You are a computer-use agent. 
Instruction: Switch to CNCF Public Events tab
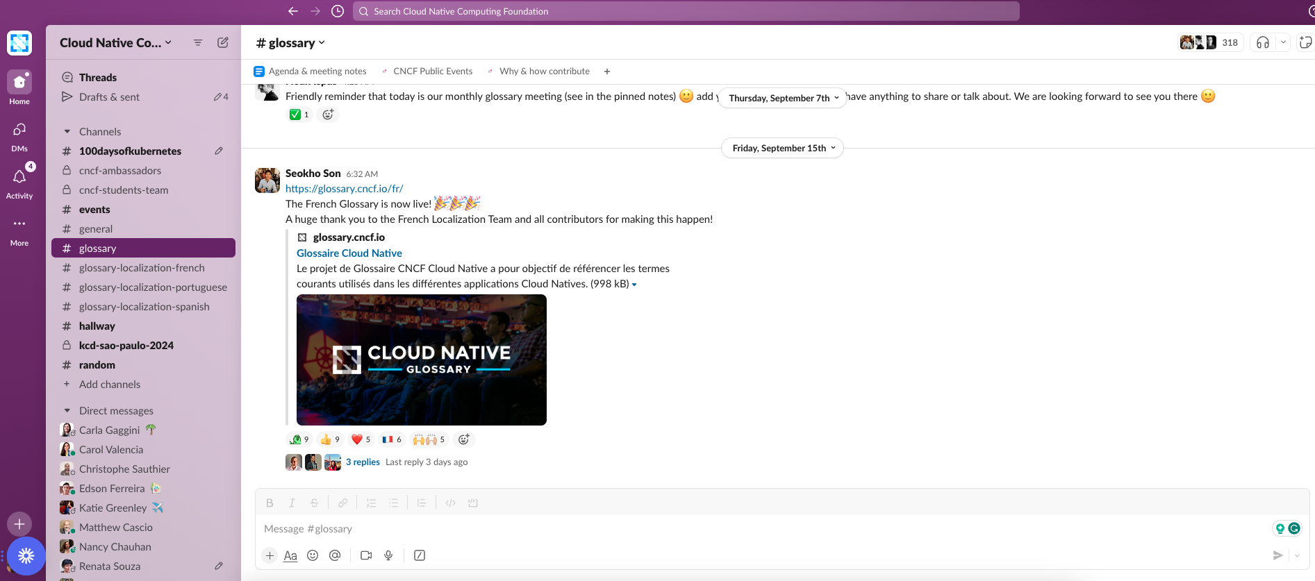432,71
